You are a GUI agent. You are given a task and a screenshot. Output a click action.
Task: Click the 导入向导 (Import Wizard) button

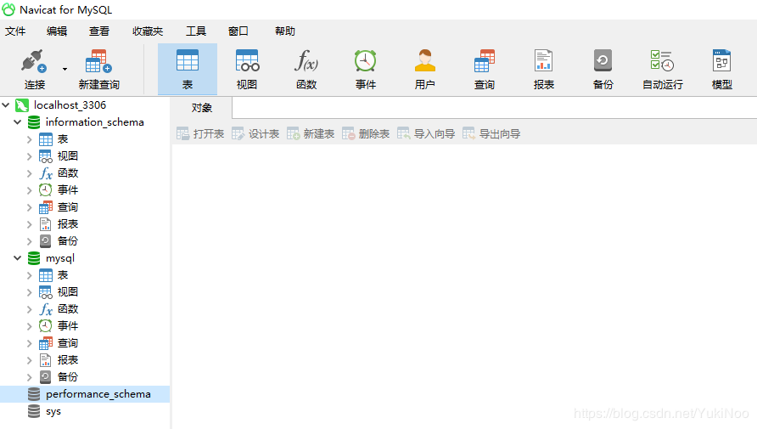coord(426,134)
